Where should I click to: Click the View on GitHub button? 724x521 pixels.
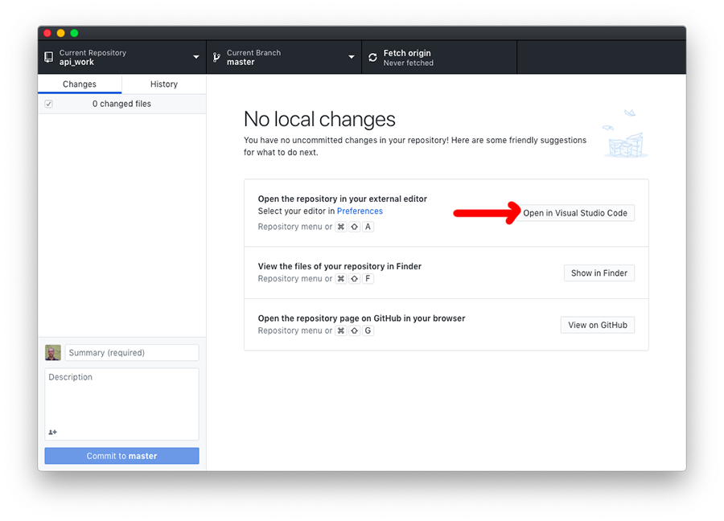click(x=598, y=325)
